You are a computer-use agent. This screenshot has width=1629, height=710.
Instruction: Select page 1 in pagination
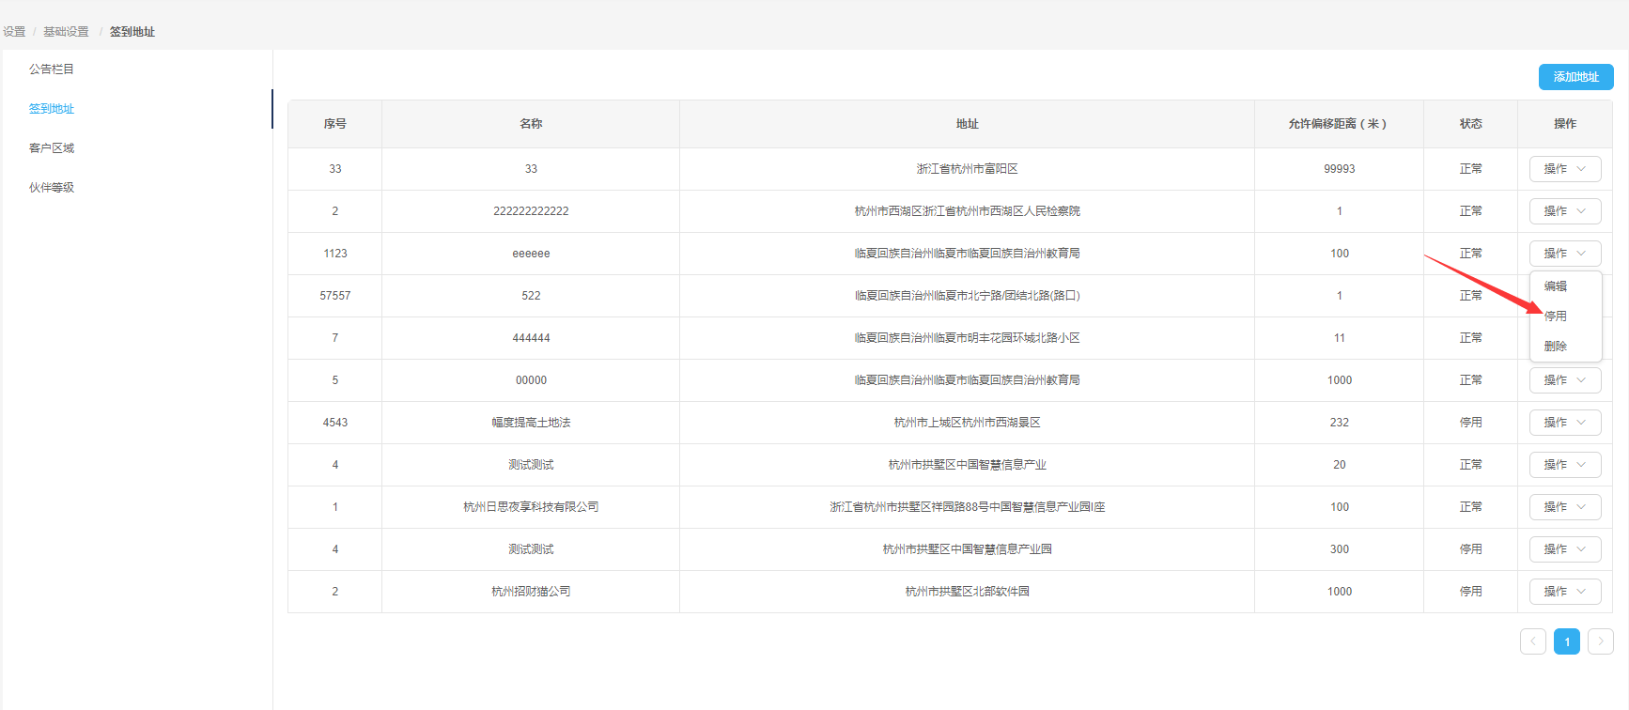click(x=1566, y=641)
